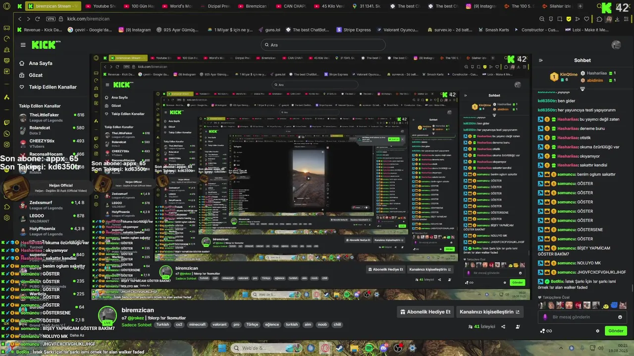
Task: Click the minecraft stream tag
Action: [197, 325]
